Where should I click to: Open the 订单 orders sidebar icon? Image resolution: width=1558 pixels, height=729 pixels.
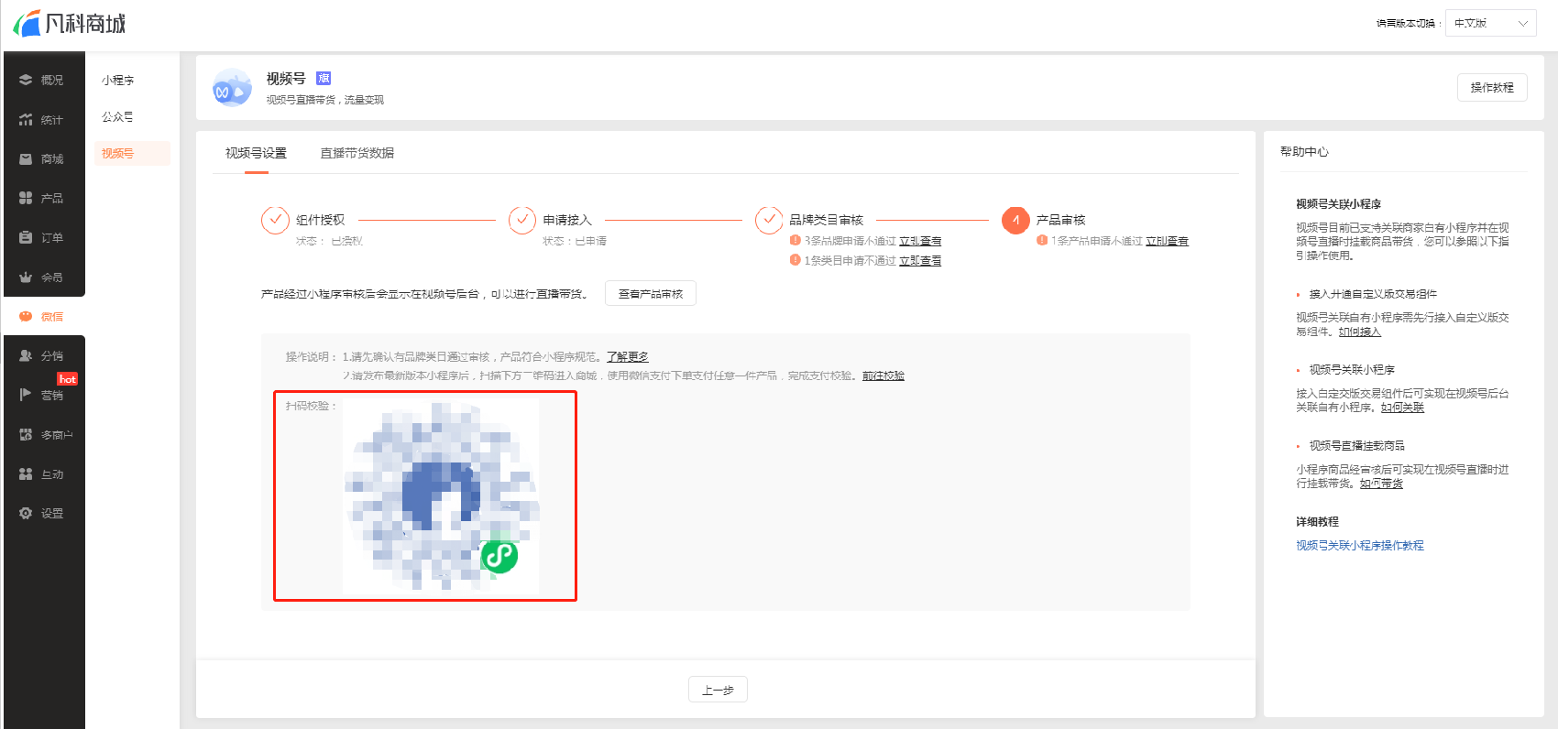coord(26,237)
